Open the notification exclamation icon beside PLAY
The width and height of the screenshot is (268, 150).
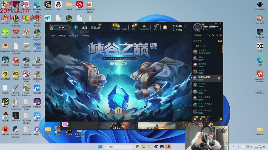(76, 27)
